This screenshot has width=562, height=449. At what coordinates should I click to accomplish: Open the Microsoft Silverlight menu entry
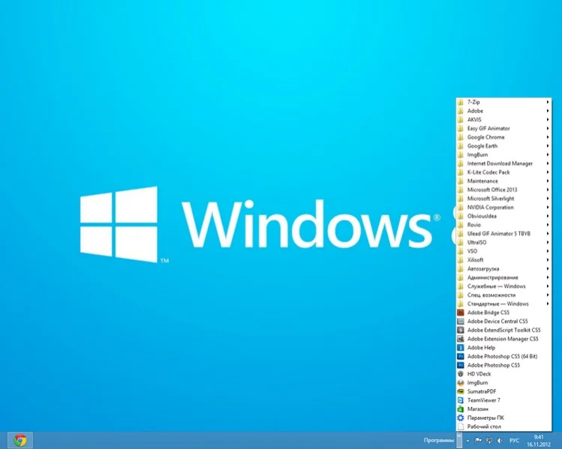(x=503, y=199)
